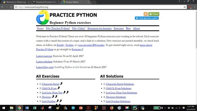Open List Less Than Ten Solutions
This screenshot has width=197, height=111.
pyautogui.click(x=122, y=92)
